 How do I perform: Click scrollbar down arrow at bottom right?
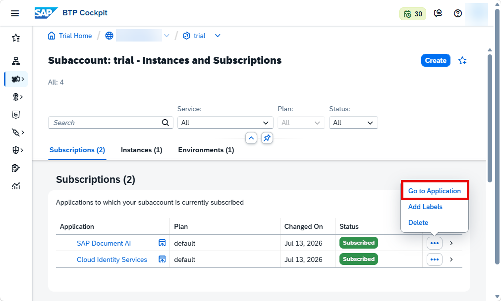tap(497, 297)
